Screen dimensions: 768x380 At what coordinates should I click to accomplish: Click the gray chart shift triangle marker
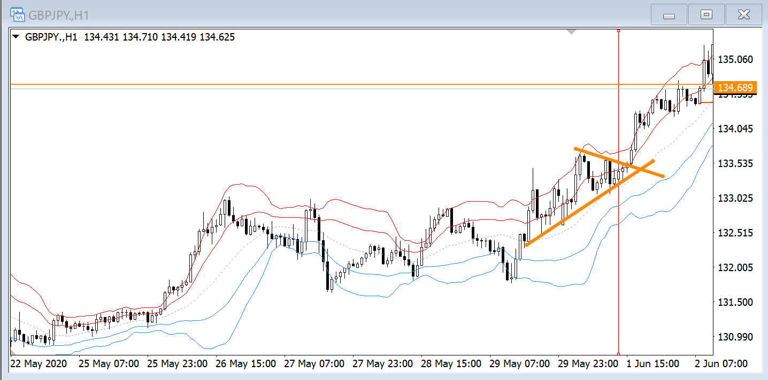(571, 32)
